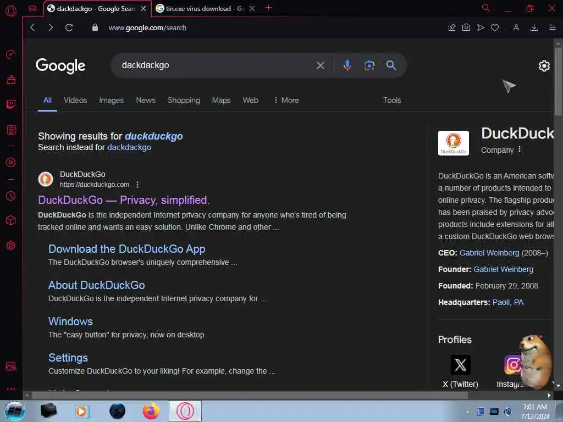The height and width of the screenshot is (422, 563).
Task: Start Google voice search microphone
Action: click(x=347, y=65)
